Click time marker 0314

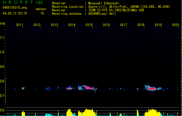[x=72, y=25]
